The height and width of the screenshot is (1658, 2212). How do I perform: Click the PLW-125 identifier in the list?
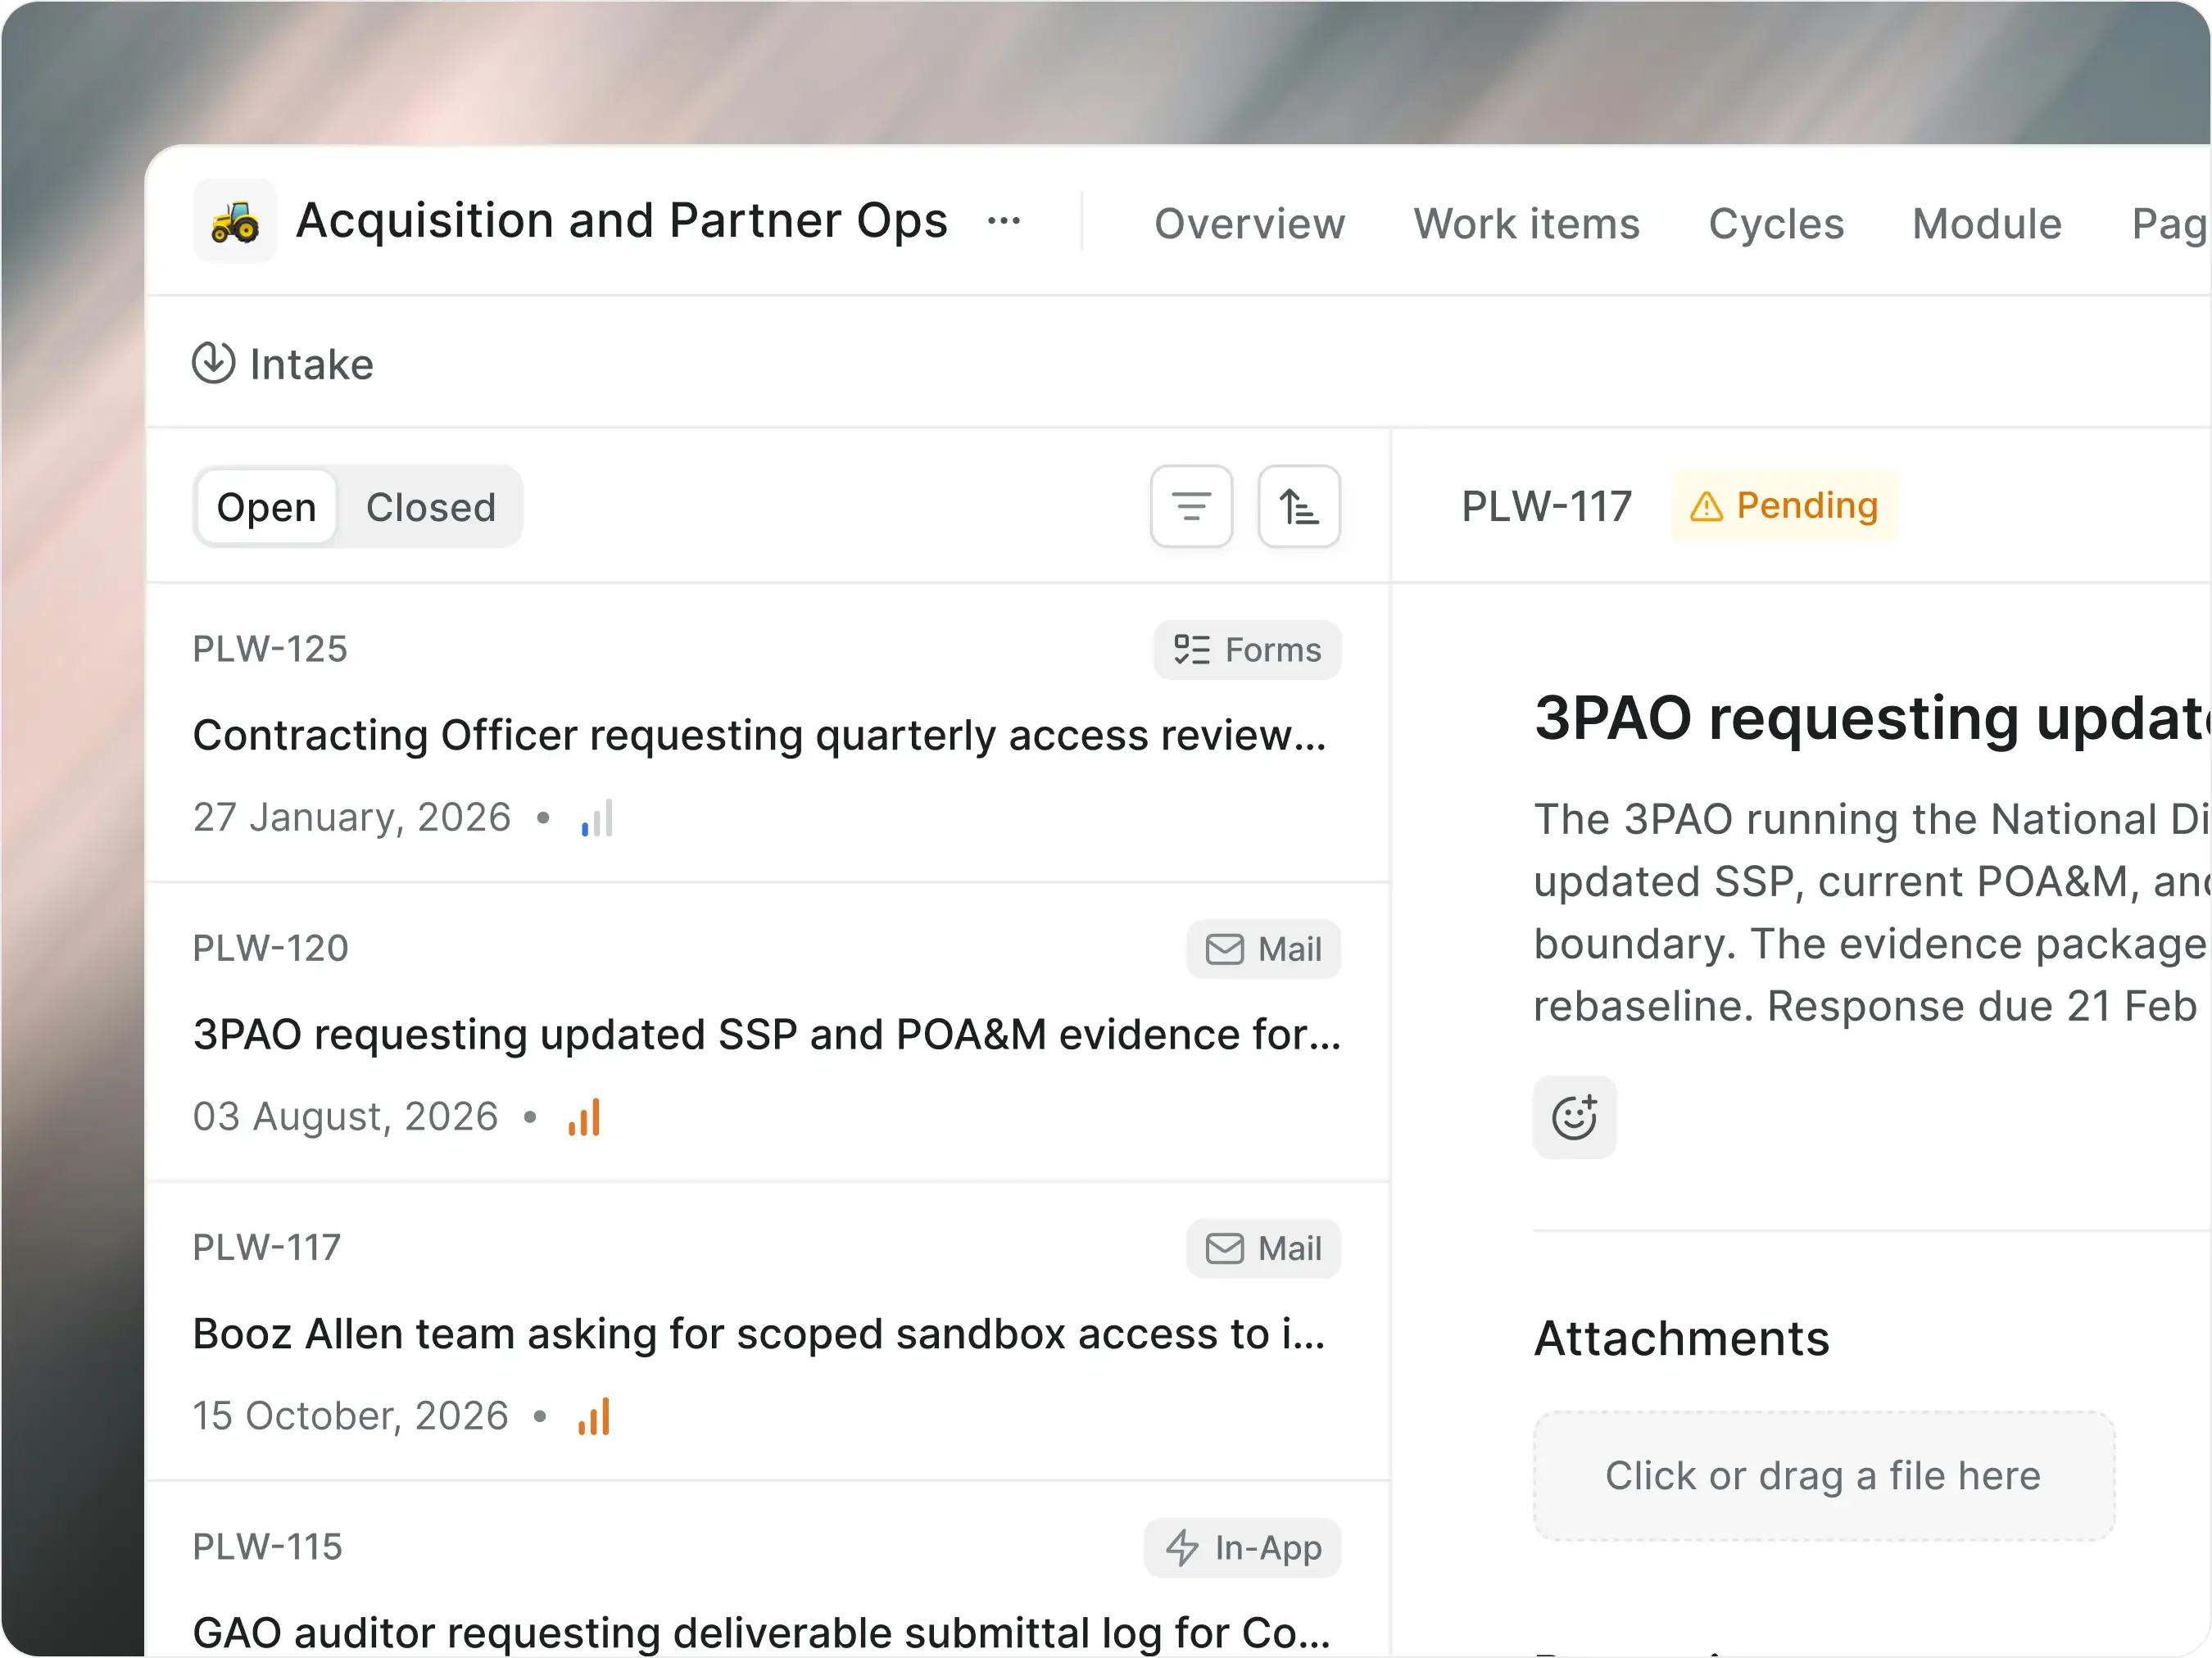pos(270,649)
